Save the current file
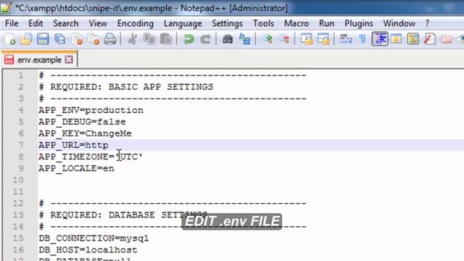 [43, 39]
